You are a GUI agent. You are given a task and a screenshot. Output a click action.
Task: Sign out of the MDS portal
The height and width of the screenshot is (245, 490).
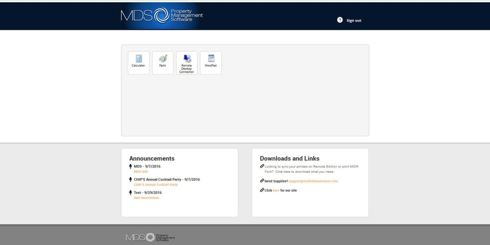pyautogui.click(x=354, y=20)
